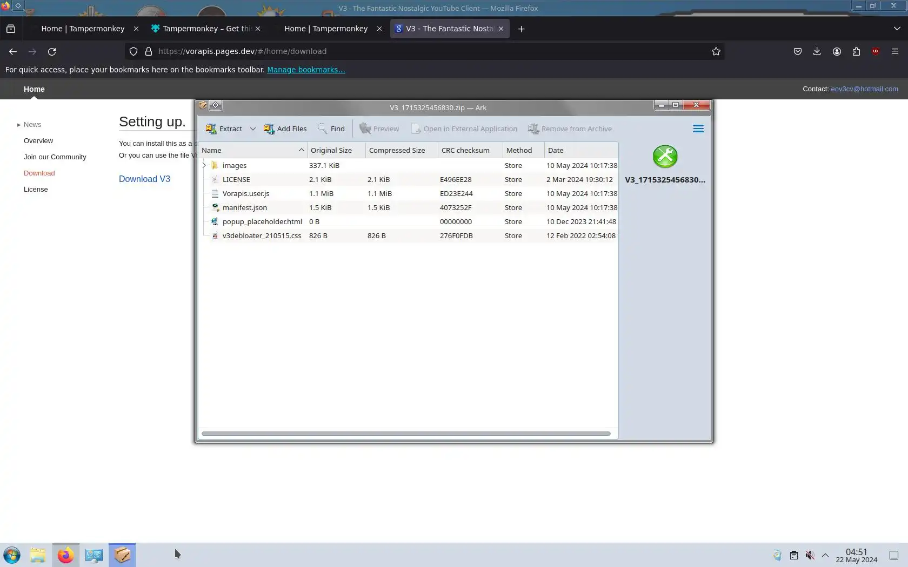Open a new Firefox tab
Screen dimensions: 908x567
(x=521, y=29)
